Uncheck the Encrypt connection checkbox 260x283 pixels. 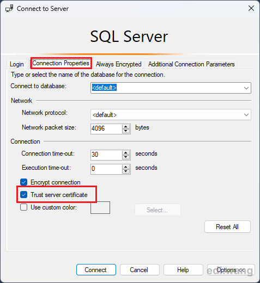(24, 182)
